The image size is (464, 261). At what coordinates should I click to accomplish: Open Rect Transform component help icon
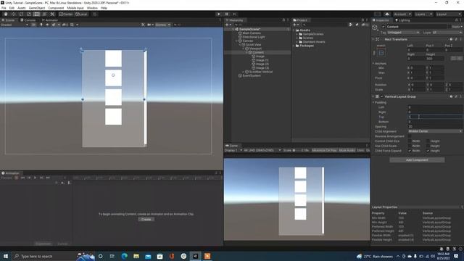tap(451, 39)
